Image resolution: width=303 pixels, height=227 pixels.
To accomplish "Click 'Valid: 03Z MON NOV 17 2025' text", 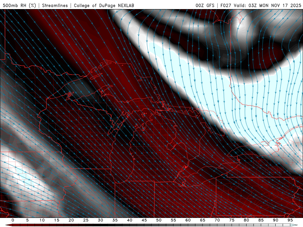I will click(x=267, y=5).
